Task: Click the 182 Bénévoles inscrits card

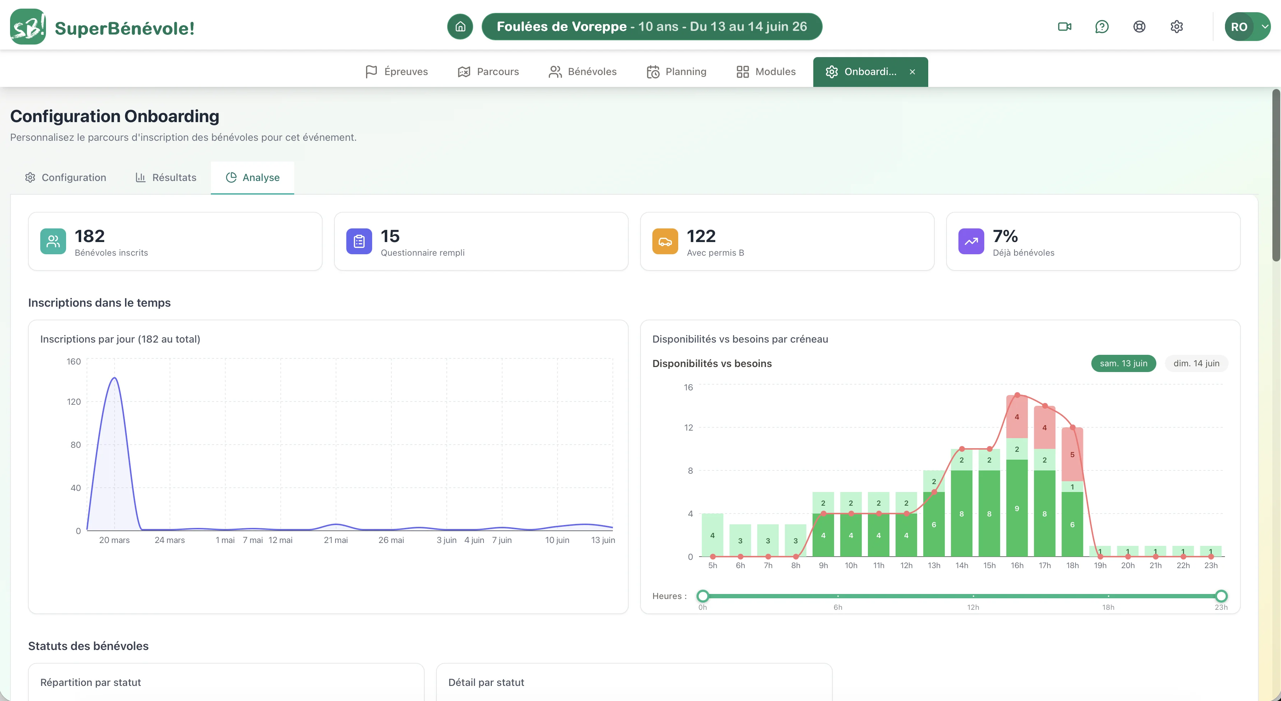Action: [x=175, y=241]
